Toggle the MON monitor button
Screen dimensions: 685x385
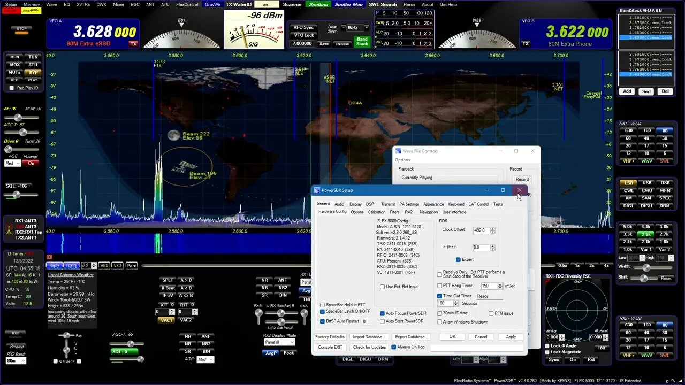[15, 57]
